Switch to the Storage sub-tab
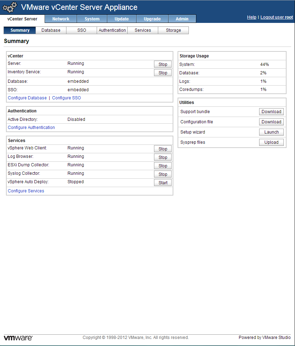 (x=173, y=30)
